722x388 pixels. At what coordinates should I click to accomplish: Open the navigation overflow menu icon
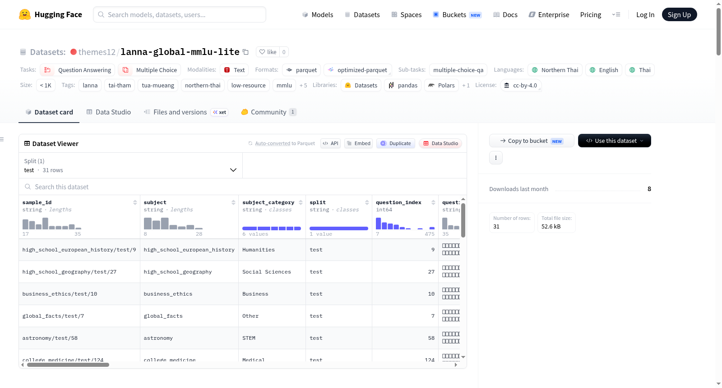coord(616,14)
